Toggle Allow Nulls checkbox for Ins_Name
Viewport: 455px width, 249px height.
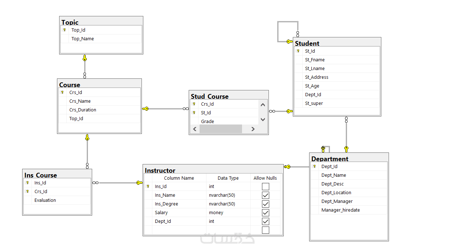(x=266, y=195)
